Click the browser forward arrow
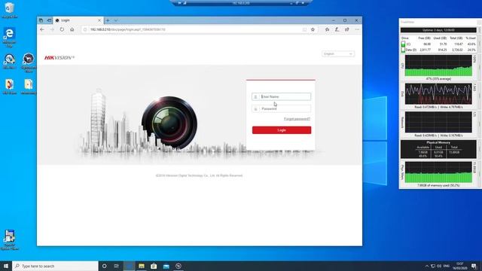This screenshot has height=271, width=482. (52, 29)
